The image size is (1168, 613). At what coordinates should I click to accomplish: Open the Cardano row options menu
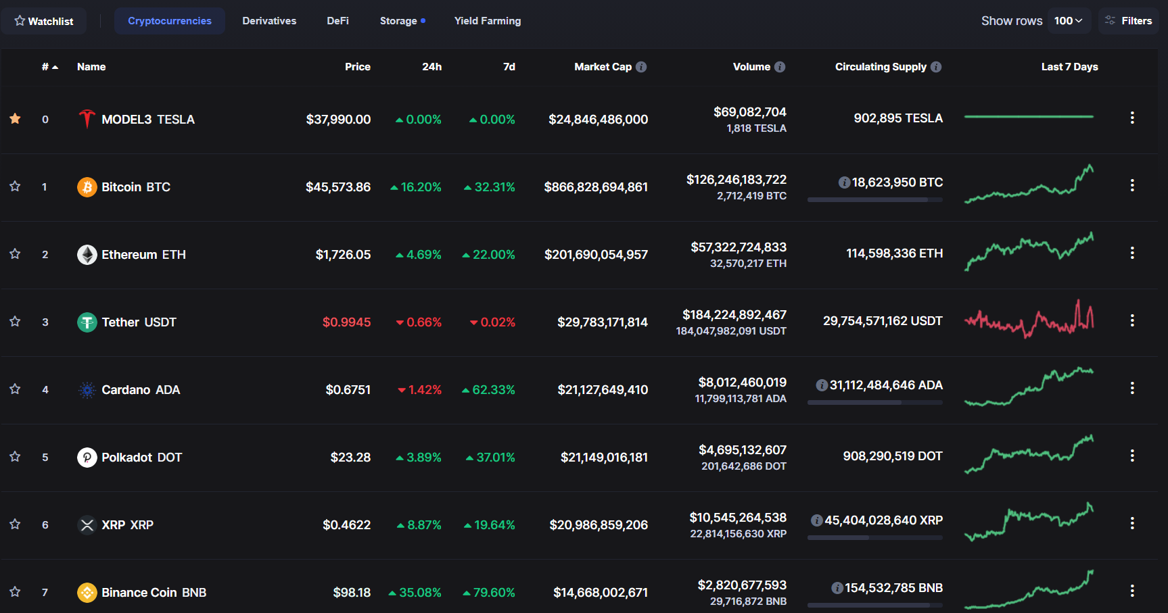pyautogui.click(x=1132, y=388)
